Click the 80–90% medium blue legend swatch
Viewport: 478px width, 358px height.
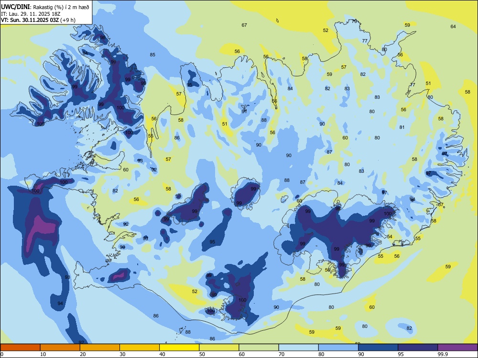click(338, 347)
